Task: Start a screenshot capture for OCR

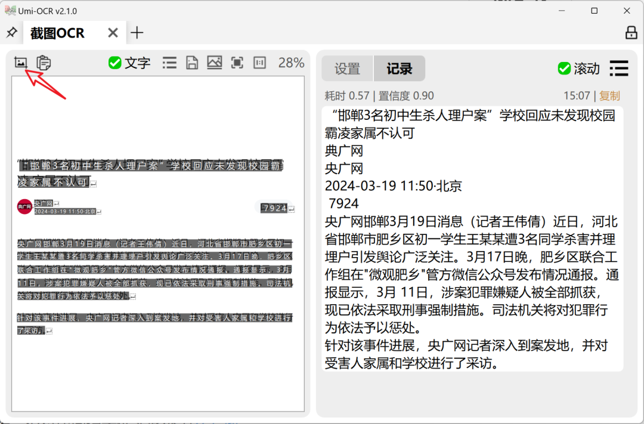Action: point(20,63)
